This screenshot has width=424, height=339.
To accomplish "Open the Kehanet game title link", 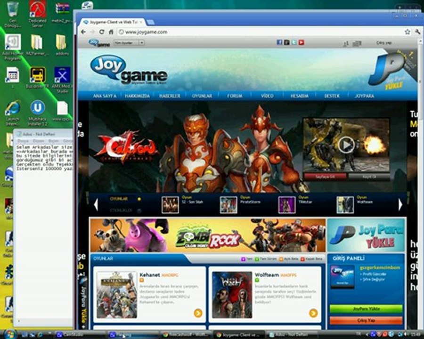I will pos(149,275).
